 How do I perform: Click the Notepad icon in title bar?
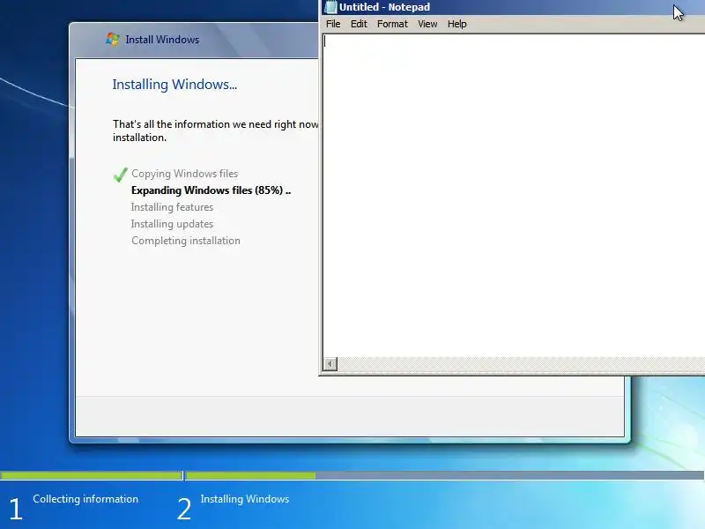pos(330,7)
